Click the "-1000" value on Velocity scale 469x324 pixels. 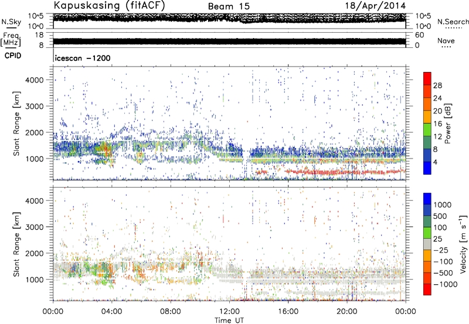(446, 284)
